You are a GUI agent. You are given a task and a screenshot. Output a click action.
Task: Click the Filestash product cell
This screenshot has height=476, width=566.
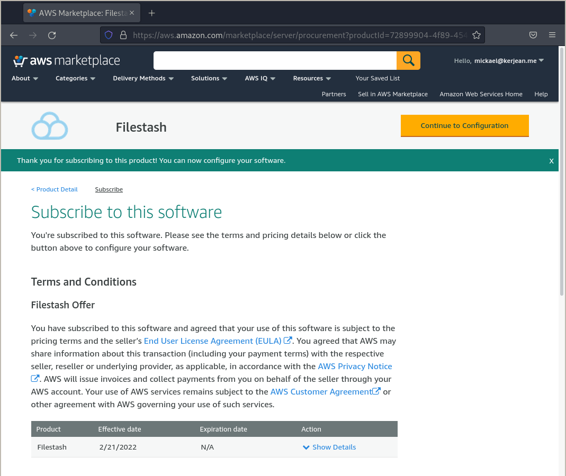tap(51, 447)
